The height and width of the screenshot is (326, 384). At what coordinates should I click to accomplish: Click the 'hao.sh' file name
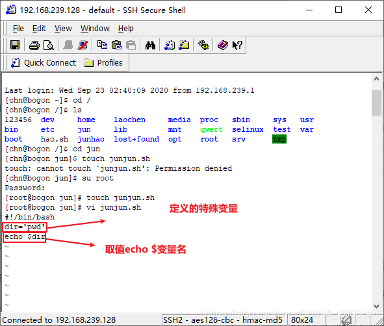(x=55, y=139)
